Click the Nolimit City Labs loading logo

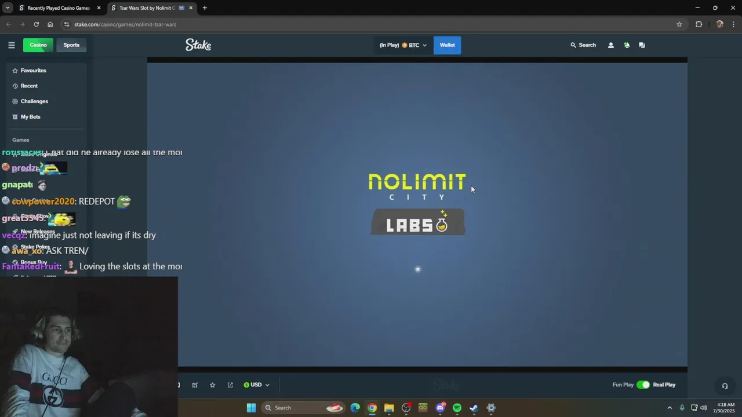[417, 203]
